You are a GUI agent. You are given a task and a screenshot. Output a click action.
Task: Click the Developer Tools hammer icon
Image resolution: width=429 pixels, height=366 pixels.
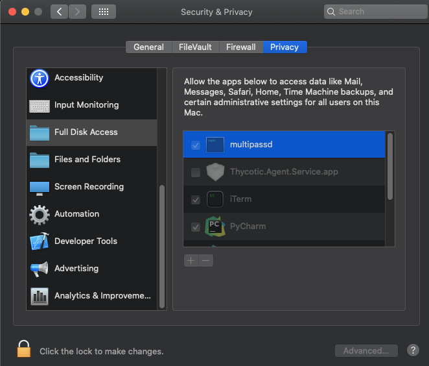40,241
